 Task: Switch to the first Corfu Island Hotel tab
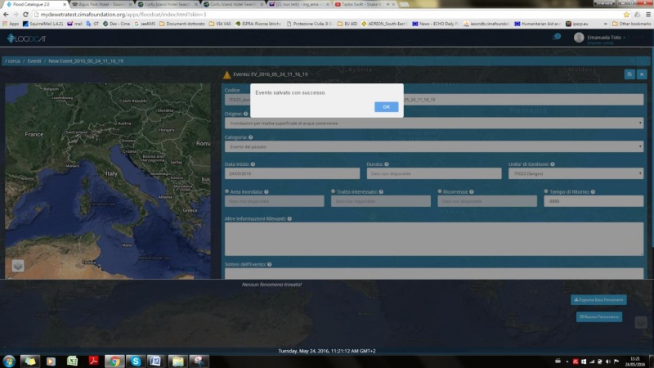tap(168, 4)
